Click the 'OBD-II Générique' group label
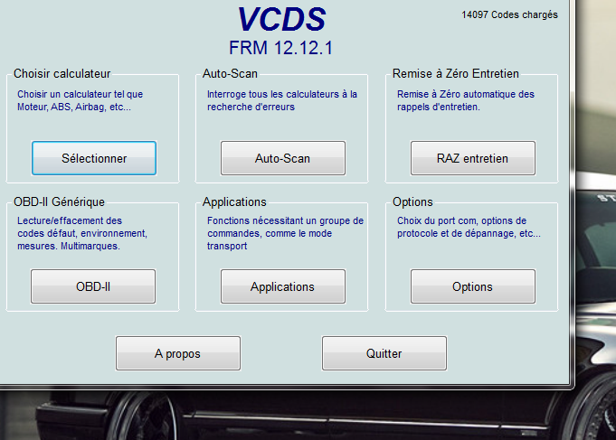 (x=60, y=201)
